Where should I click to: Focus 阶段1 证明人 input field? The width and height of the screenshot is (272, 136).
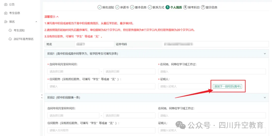pyautogui.click(x=184, y=86)
